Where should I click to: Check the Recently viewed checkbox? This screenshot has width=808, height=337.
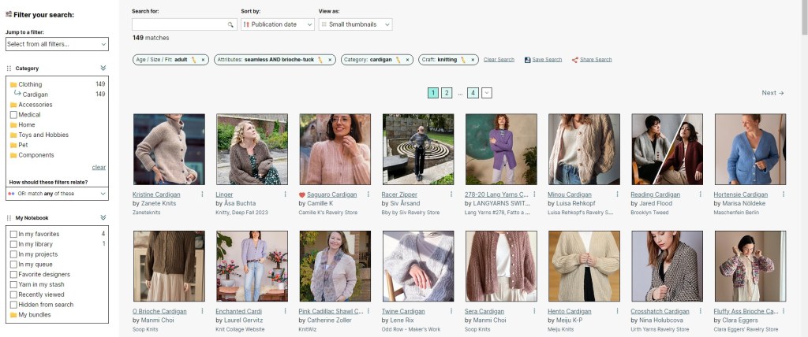[13, 294]
